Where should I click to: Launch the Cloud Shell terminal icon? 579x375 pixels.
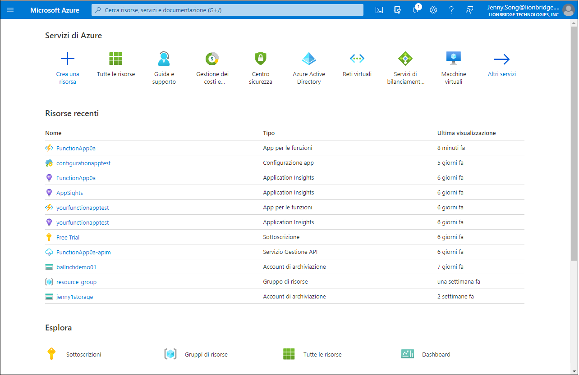[x=379, y=9]
